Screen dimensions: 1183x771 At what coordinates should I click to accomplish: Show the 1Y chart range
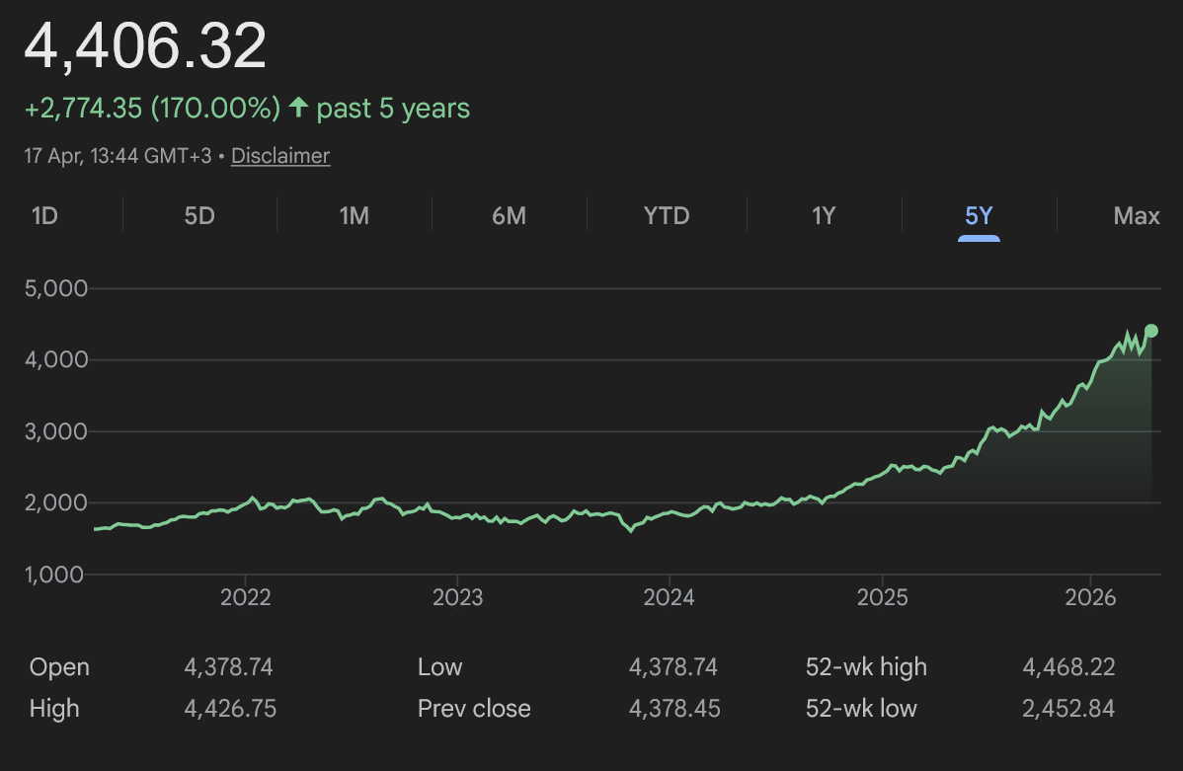[824, 216]
